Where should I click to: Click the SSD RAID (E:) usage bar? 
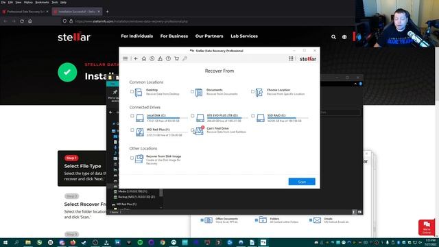coord(288,118)
